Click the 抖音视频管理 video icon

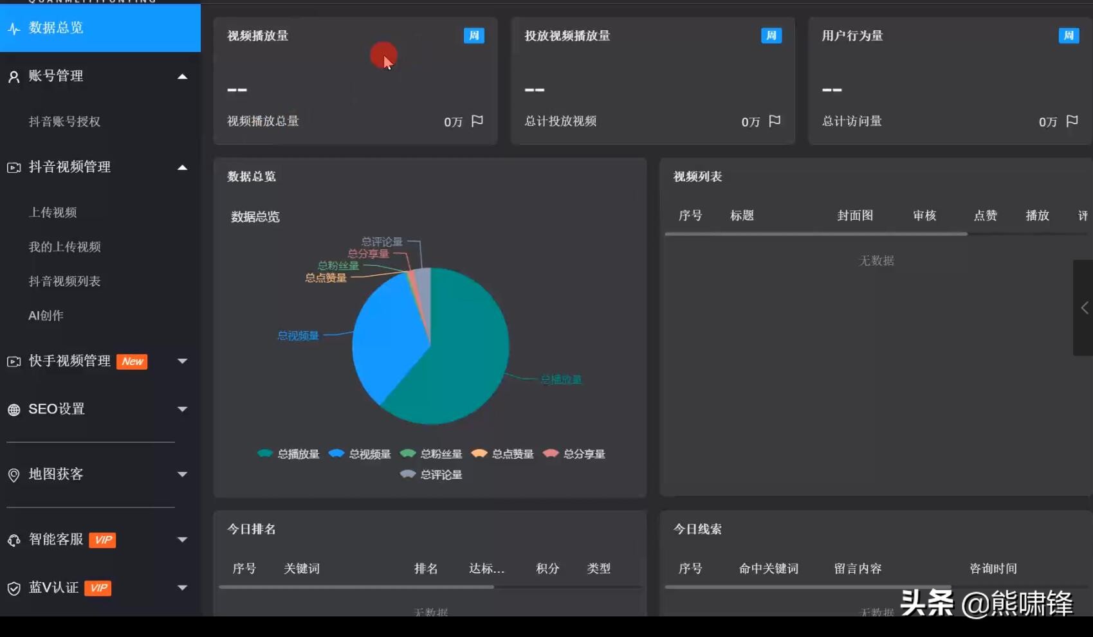pos(14,167)
